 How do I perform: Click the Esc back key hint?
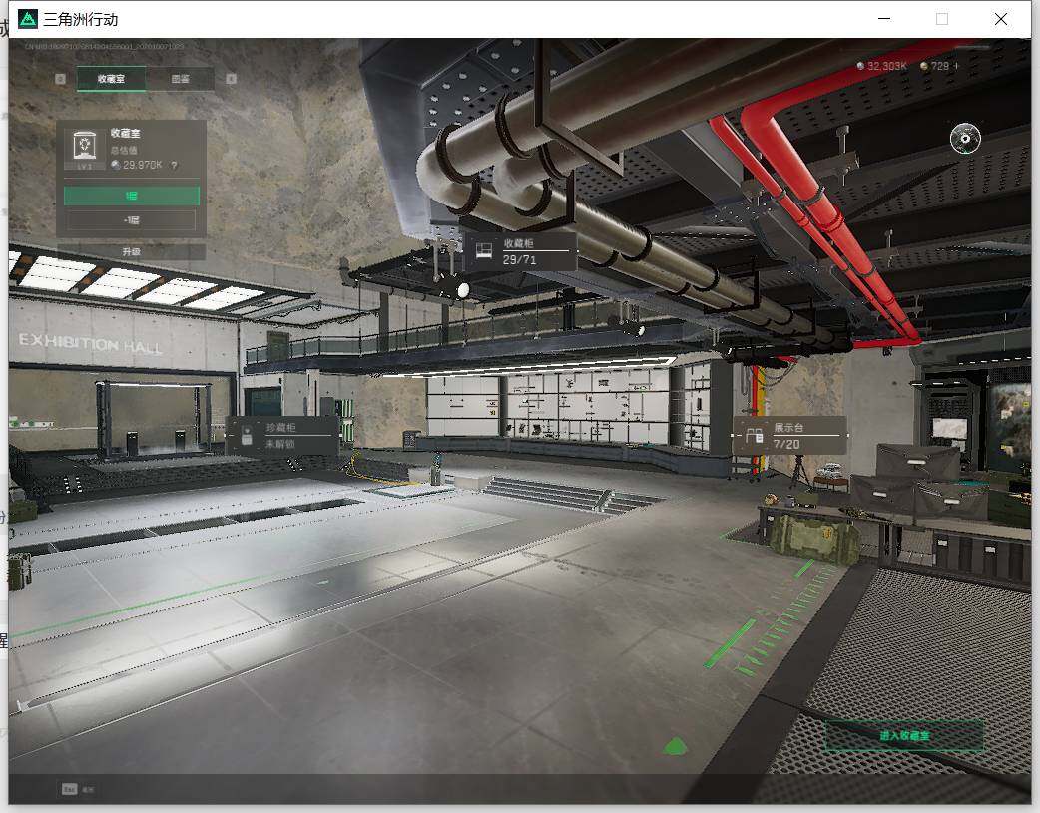point(69,789)
